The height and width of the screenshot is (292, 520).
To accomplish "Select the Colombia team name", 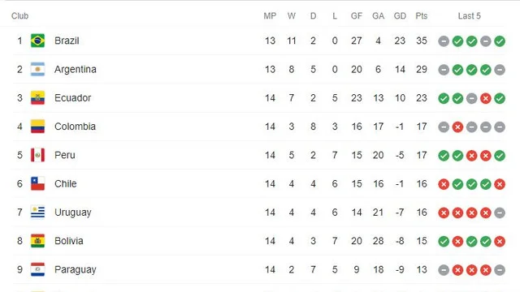I will click(x=75, y=127).
